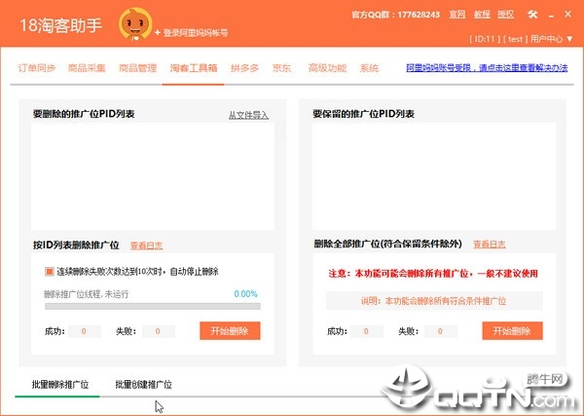Open the 官网 link
The width and height of the screenshot is (584, 416).
457,15
